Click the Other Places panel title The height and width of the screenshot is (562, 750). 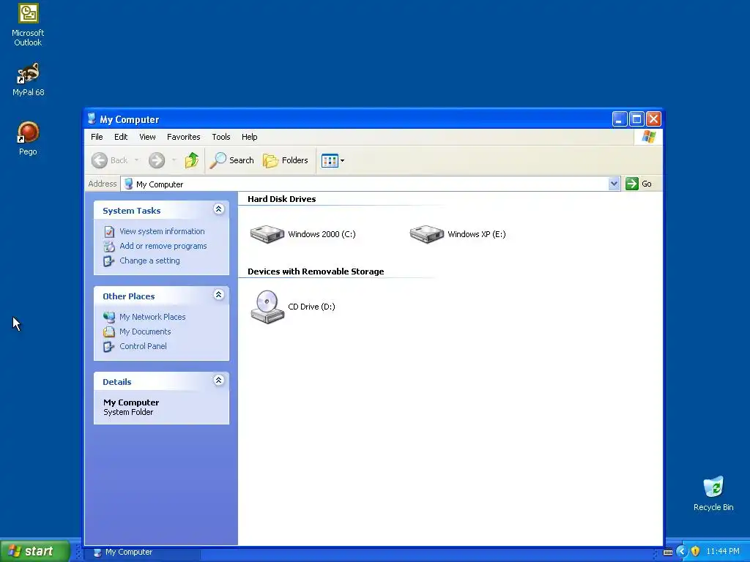[129, 296]
